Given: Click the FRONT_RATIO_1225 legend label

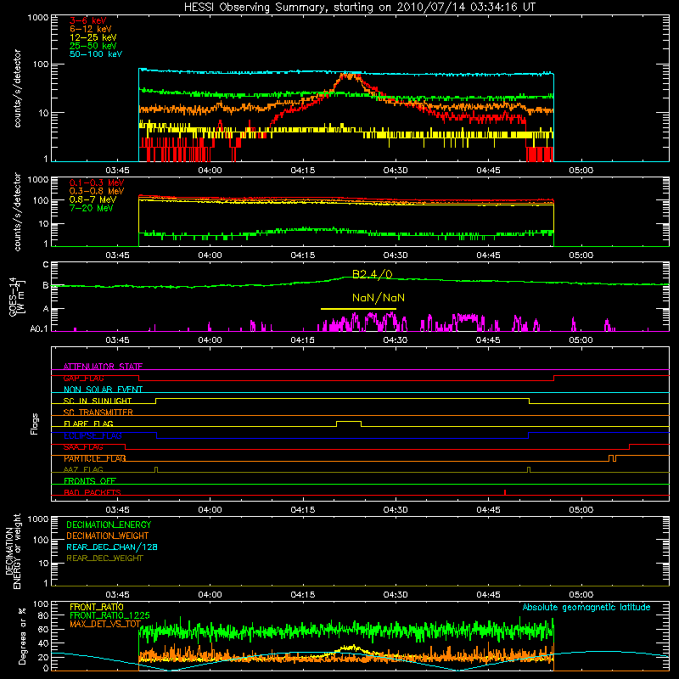Looking at the screenshot, I should (109, 615).
